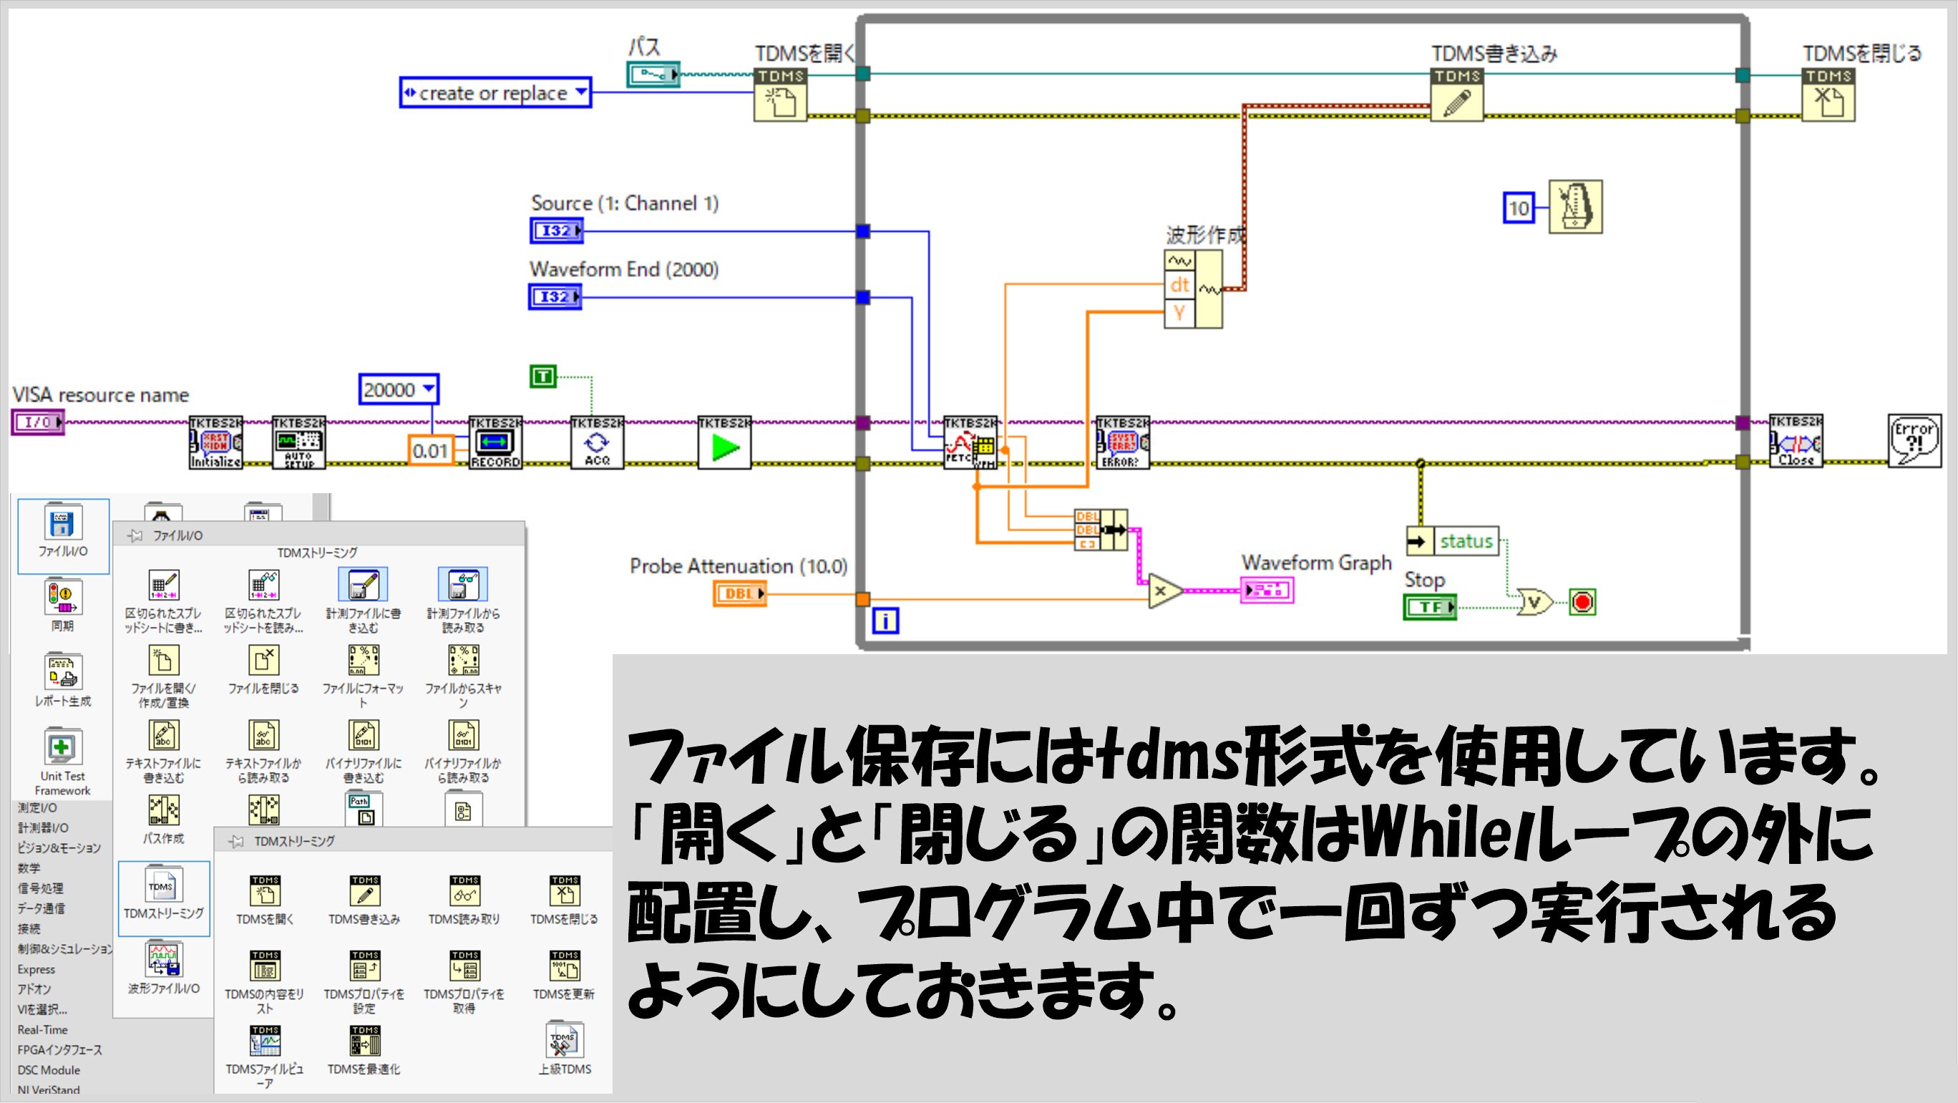Open 信号処理 category in functions list
Screen dimensions: 1958x1103
tap(40, 889)
